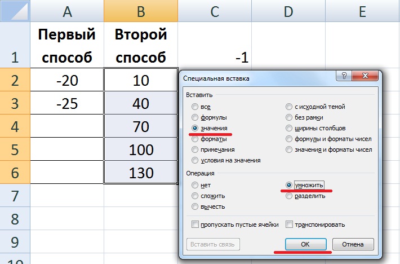The height and width of the screenshot is (264, 400).
Task: Click the cell with value 100
Action: [141, 149]
